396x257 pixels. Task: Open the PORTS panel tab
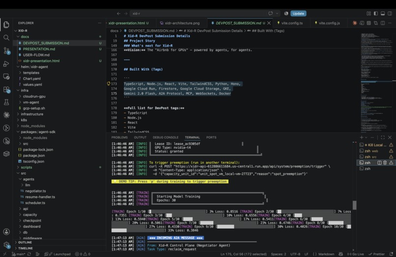click(211, 137)
